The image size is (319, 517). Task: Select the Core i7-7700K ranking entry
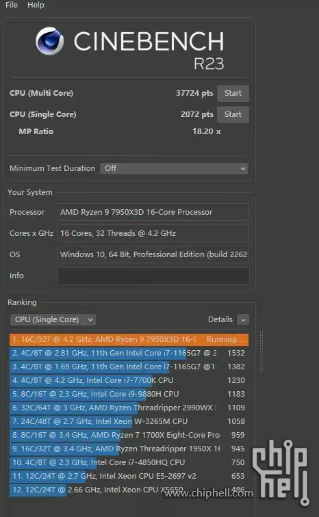129,380
